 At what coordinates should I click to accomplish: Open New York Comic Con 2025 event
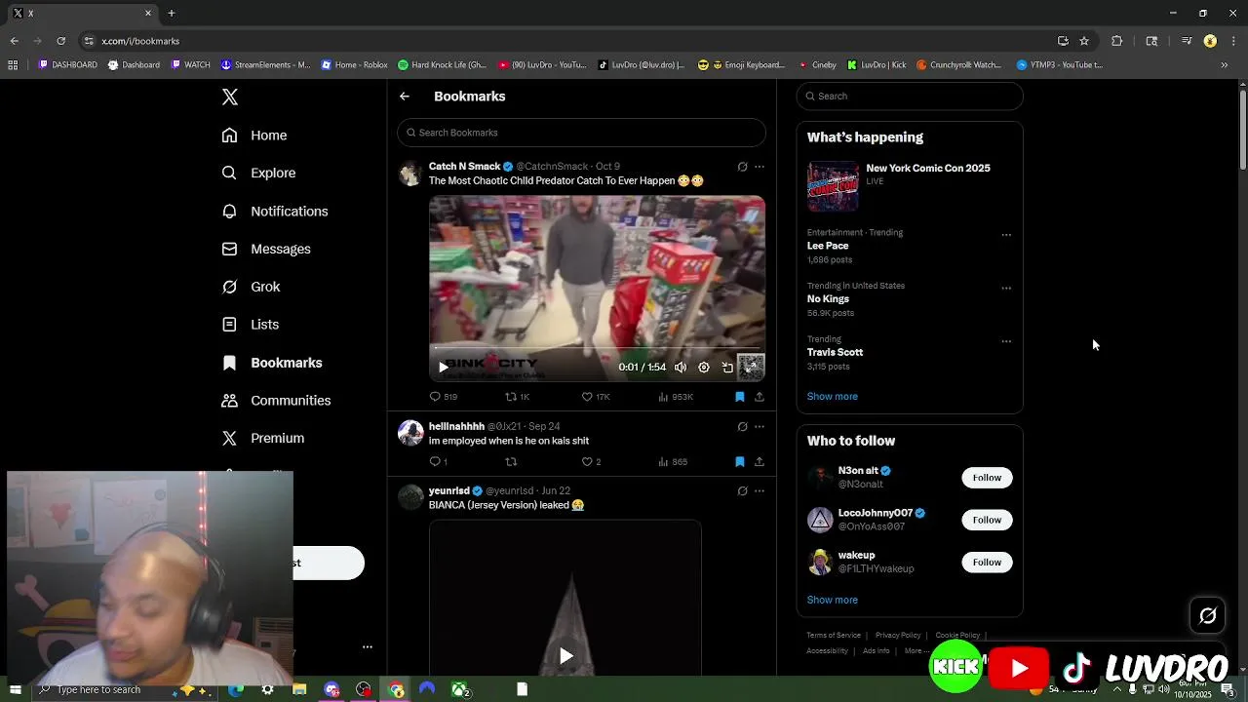pyautogui.click(x=910, y=185)
